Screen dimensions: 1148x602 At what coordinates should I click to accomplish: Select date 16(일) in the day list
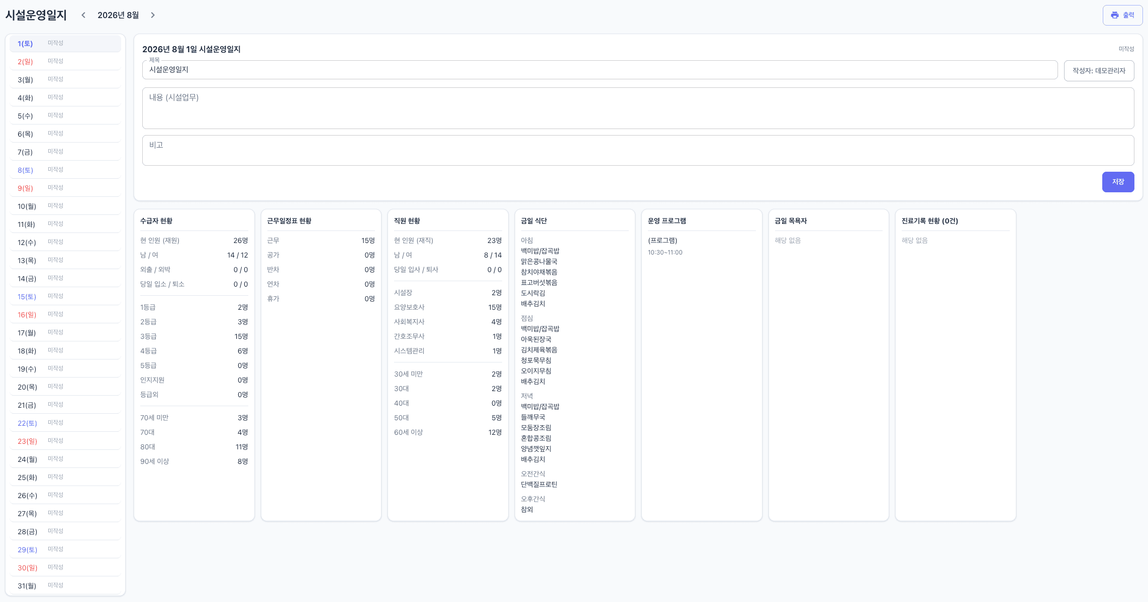(x=65, y=315)
